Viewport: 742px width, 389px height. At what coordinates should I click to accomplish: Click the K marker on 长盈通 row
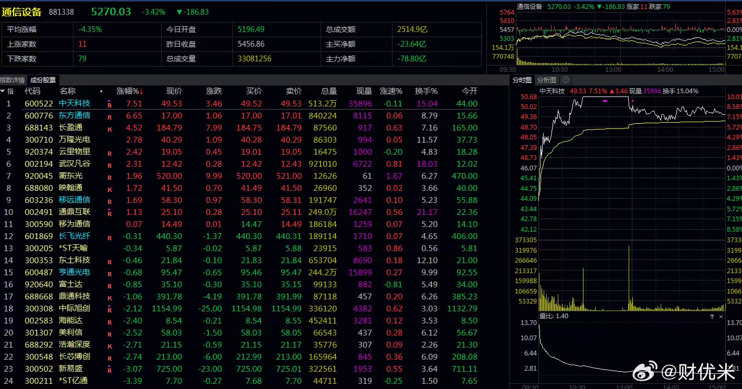click(110, 129)
